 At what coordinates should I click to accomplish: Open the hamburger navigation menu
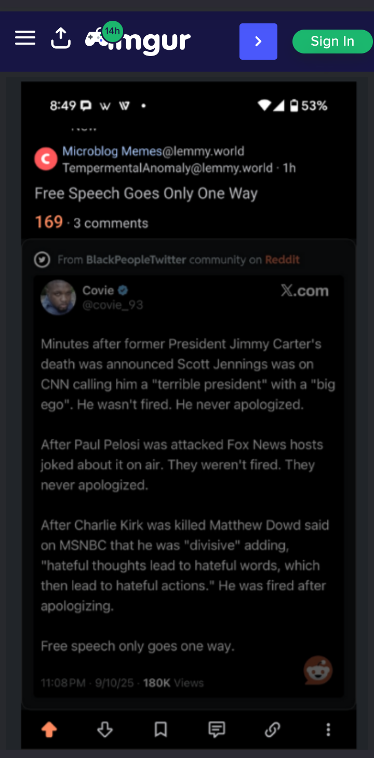[25, 38]
